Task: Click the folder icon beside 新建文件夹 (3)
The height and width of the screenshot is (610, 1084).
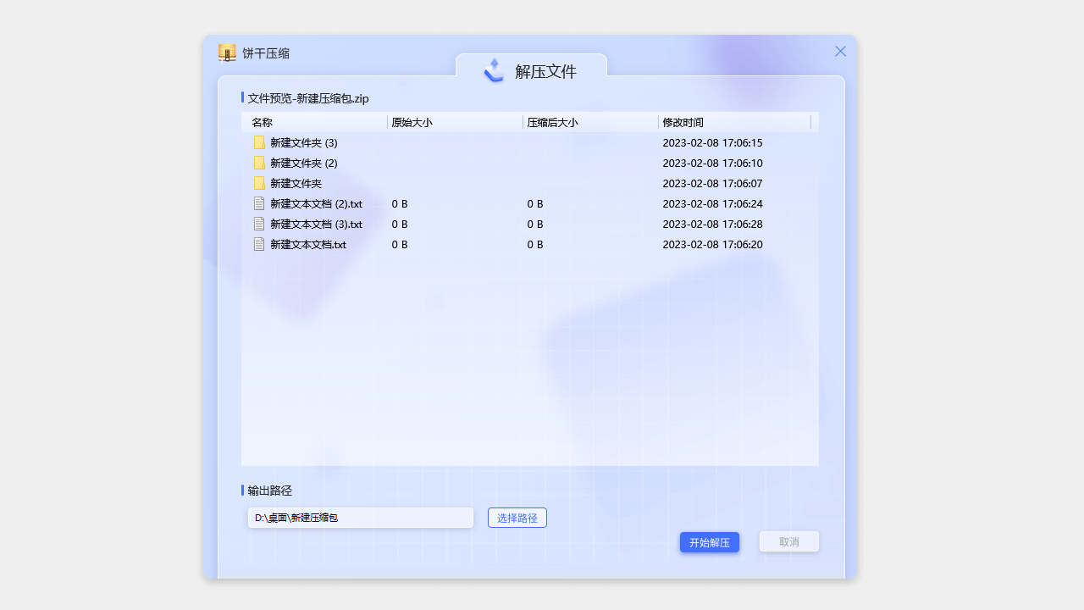Action: tap(259, 142)
